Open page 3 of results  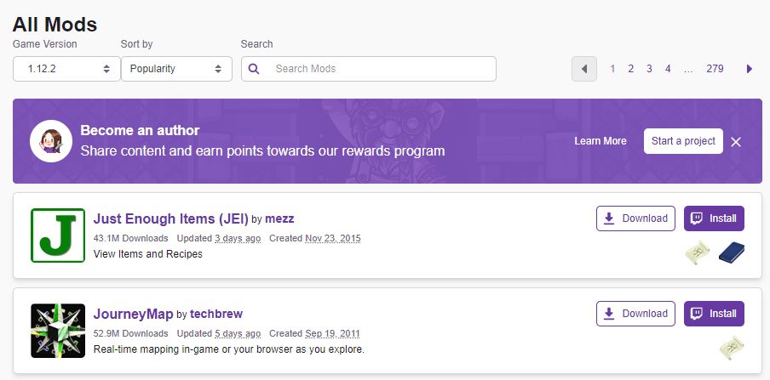click(x=649, y=69)
